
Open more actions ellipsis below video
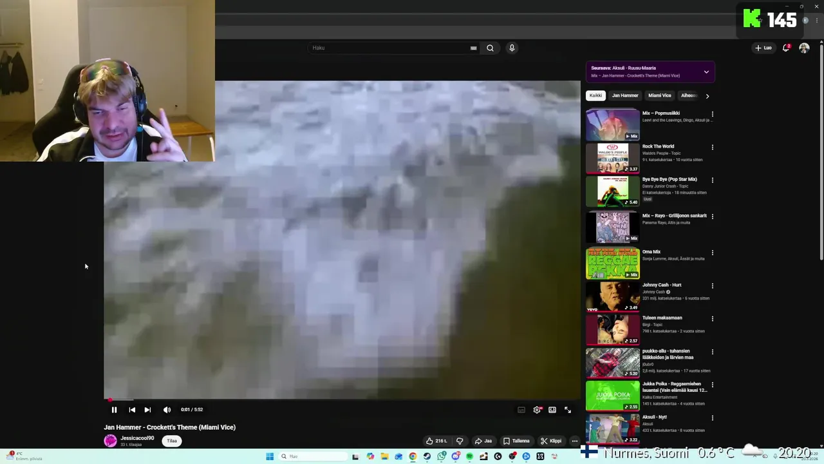(x=575, y=441)
